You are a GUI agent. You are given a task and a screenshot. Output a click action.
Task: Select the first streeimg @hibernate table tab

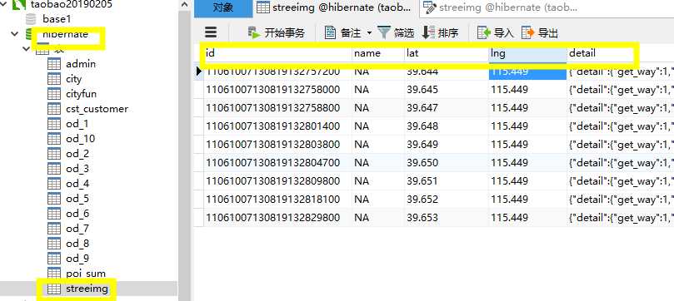click(335, 7)
